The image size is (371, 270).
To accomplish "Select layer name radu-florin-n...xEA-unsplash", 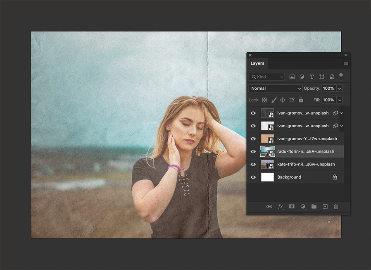I will (306, 151).
